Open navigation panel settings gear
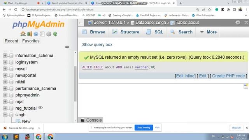 tap(49, 34)
